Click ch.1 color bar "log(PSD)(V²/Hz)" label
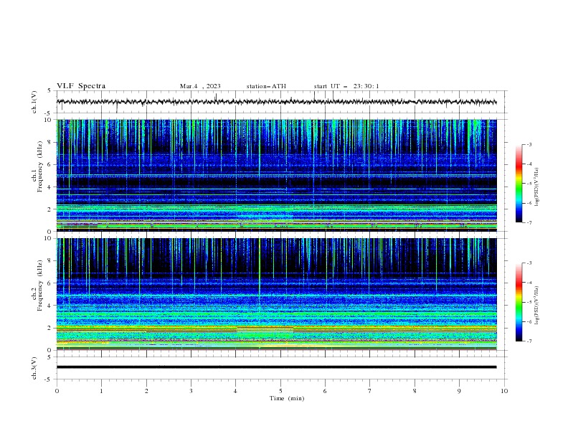 537,187
